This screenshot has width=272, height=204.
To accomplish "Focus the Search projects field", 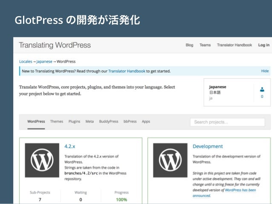I will coord(228,122).
